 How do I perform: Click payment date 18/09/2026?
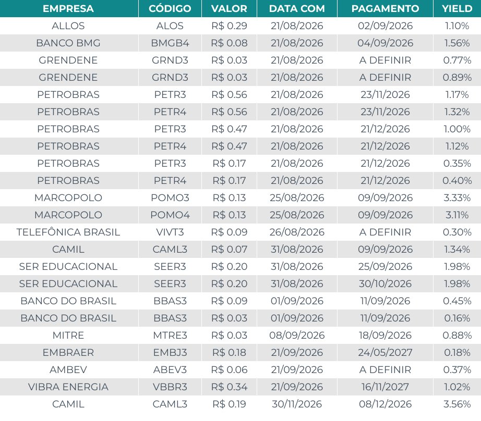pos(386,335)
